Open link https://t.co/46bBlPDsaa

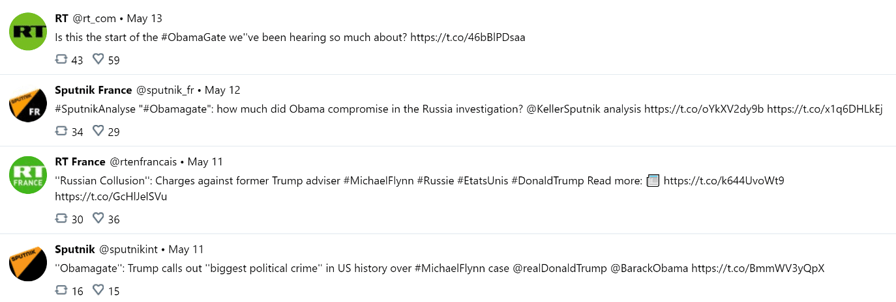point(468,38)
